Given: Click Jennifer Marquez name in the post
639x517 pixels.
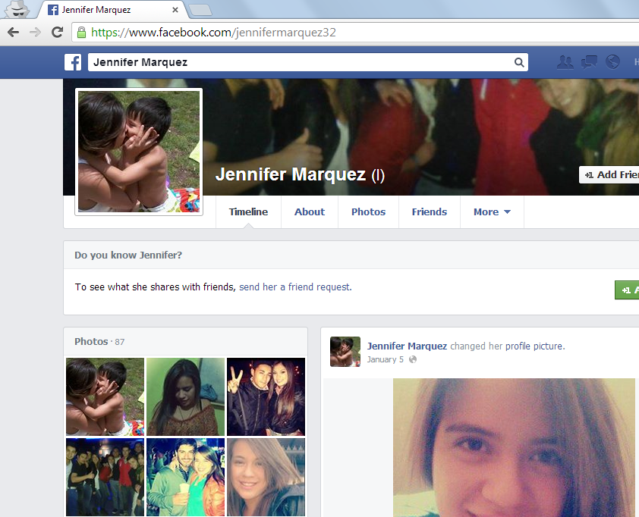Looking at the screenshot, I should point(407,346).
